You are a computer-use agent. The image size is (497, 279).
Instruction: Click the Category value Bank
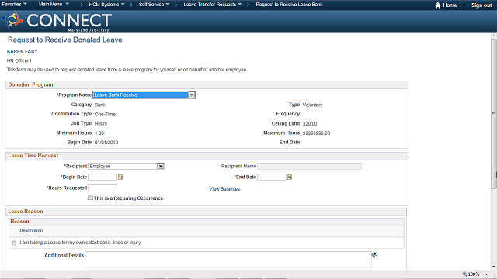[x=100, y=105]
